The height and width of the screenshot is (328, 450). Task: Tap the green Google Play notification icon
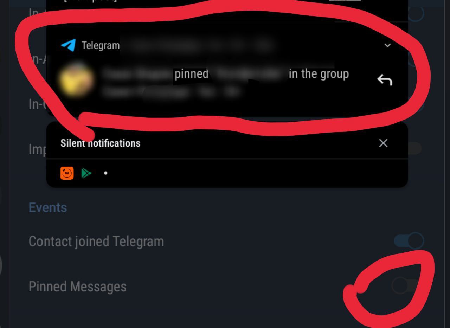tap(86, 173)
